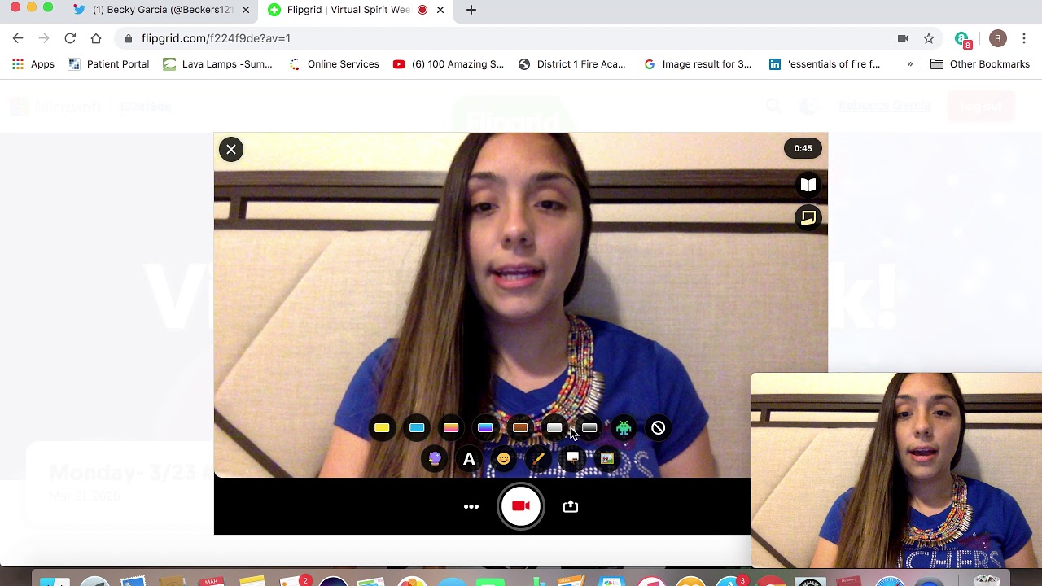This screenshot has width=1042, height=586.
Task: Select the drawing pencil tool
Action: pyautogui.click(x=538, y=459)
